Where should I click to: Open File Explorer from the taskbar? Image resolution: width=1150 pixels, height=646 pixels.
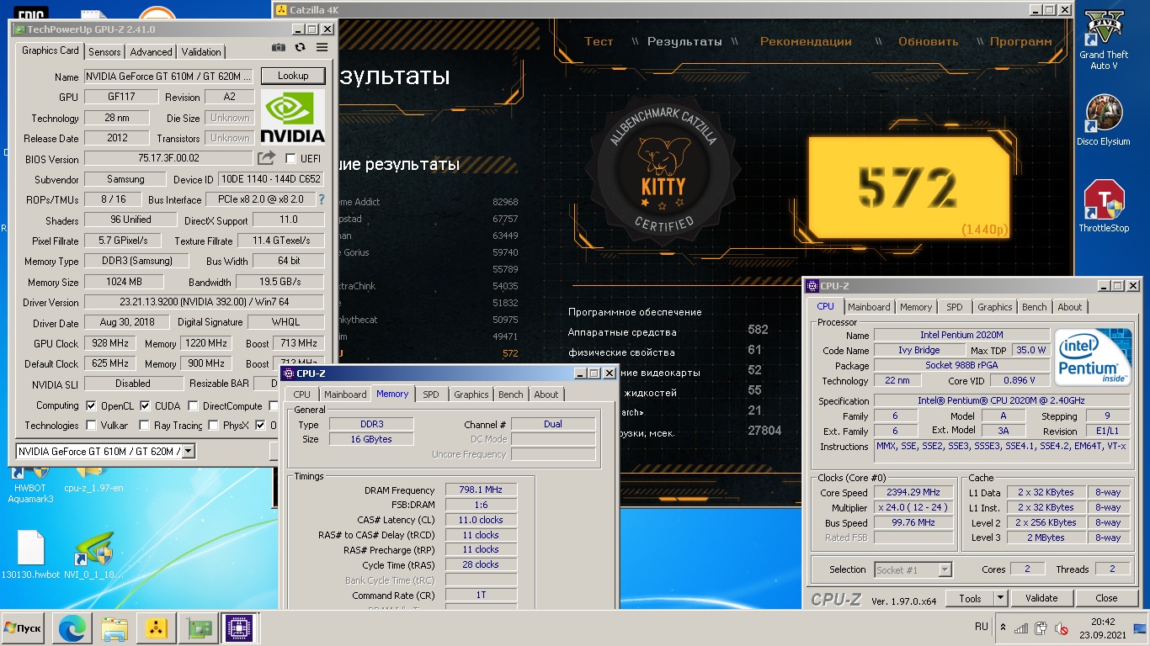click(114, 627)
